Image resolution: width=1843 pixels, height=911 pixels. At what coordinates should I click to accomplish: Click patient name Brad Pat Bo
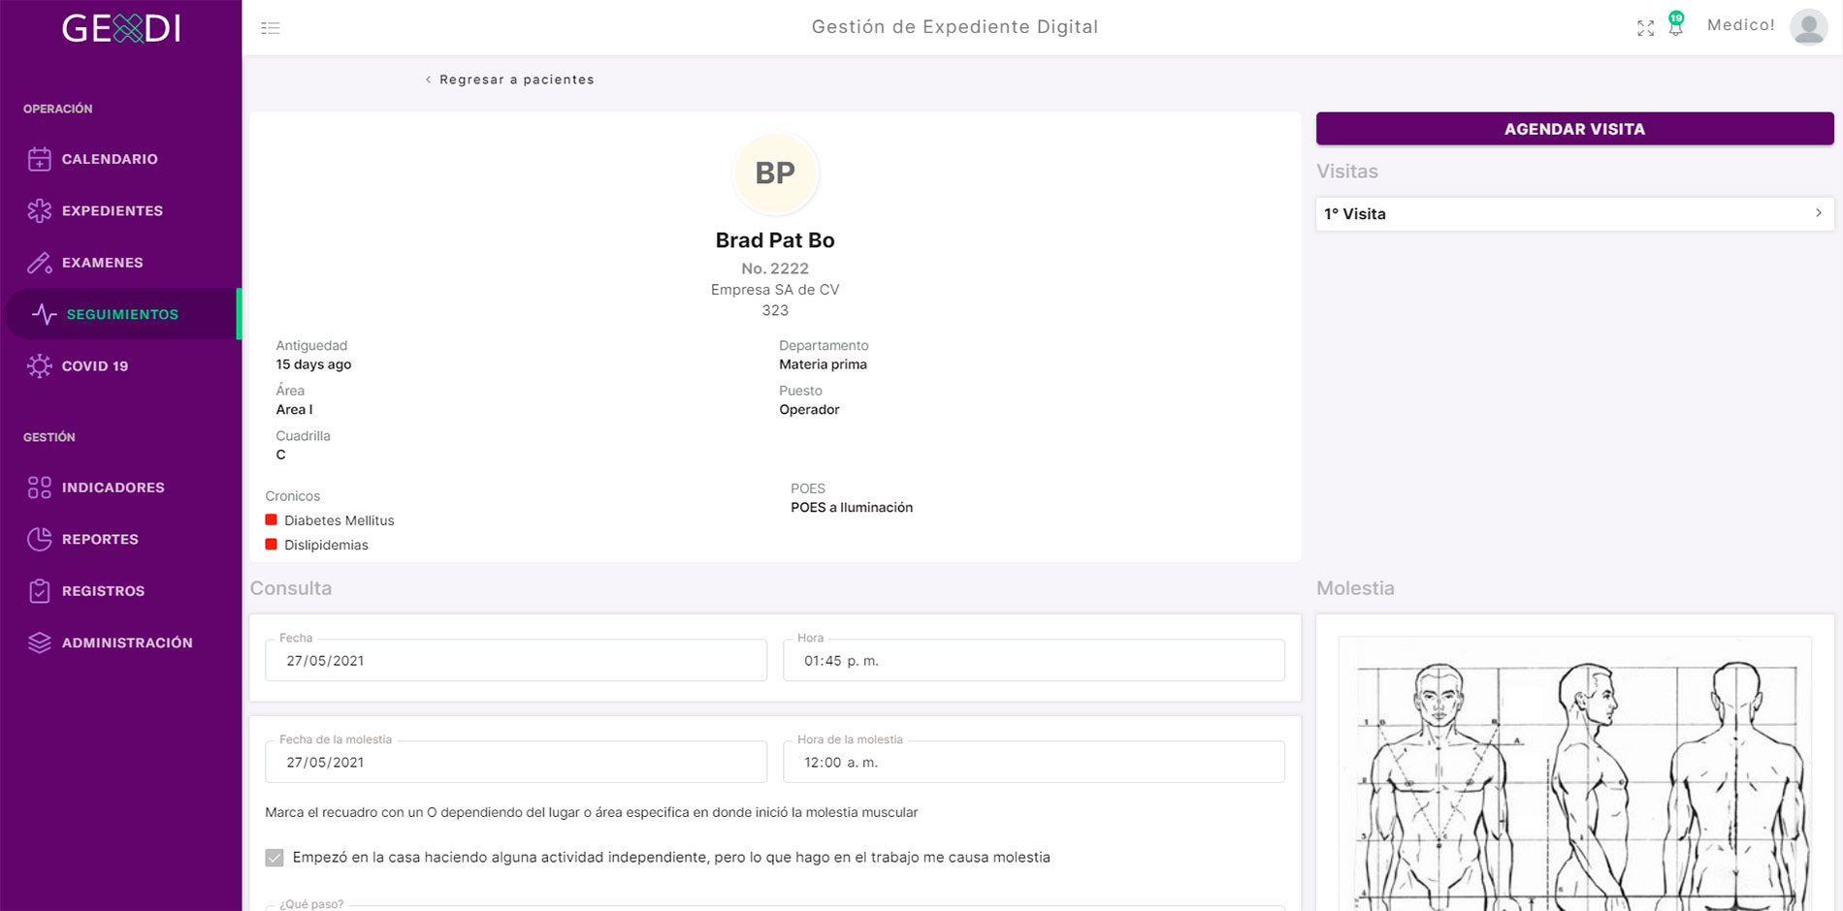pyautogui.click(x=775, y=240)
